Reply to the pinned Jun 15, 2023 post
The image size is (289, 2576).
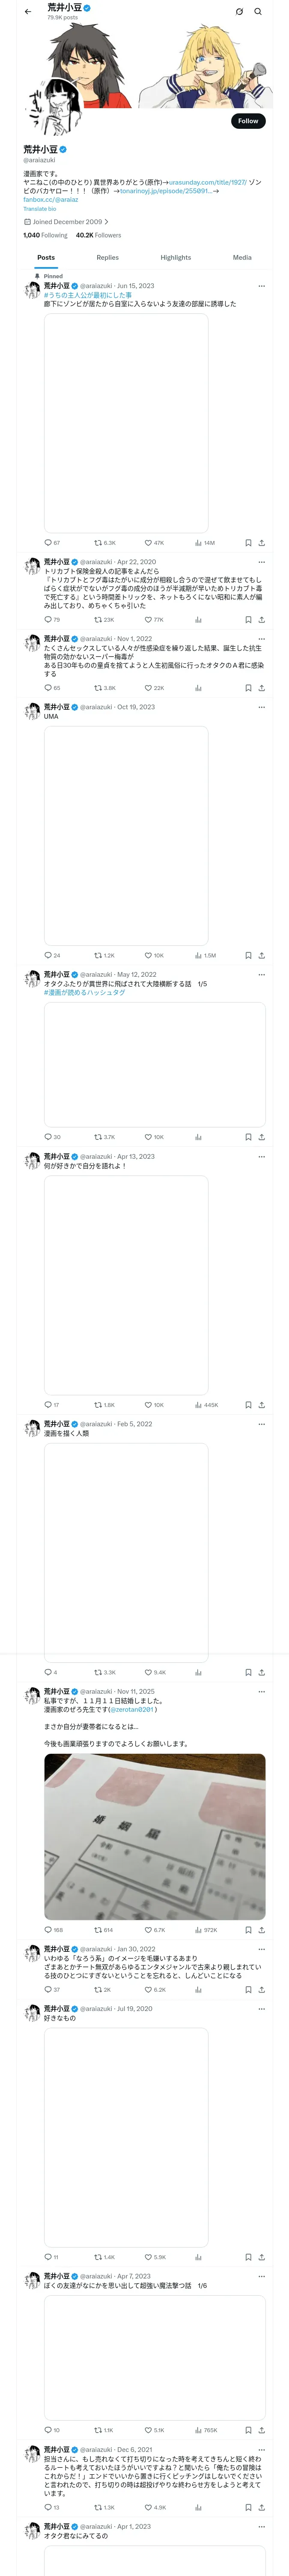click(48, 543)
